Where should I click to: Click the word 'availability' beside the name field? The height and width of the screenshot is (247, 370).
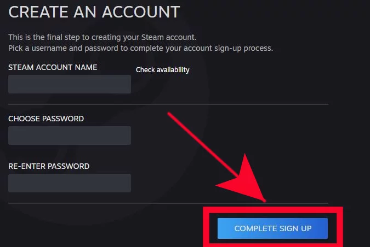click(173, 70)
